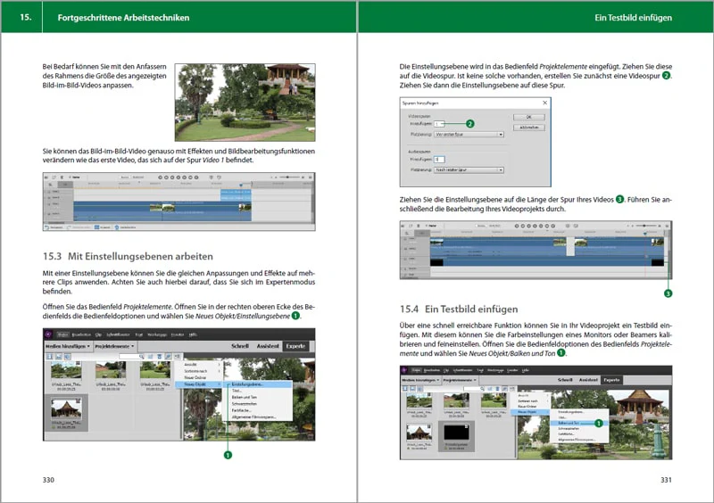
Task: Click OK button in Spuren hinzufügen dialog
Action: [x=528, y=117]
